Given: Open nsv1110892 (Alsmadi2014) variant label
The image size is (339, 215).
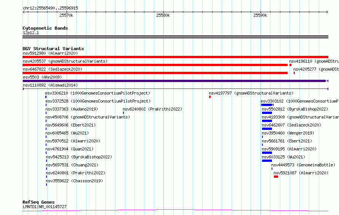Looking at the screenshot, I should tap(50, 85).
